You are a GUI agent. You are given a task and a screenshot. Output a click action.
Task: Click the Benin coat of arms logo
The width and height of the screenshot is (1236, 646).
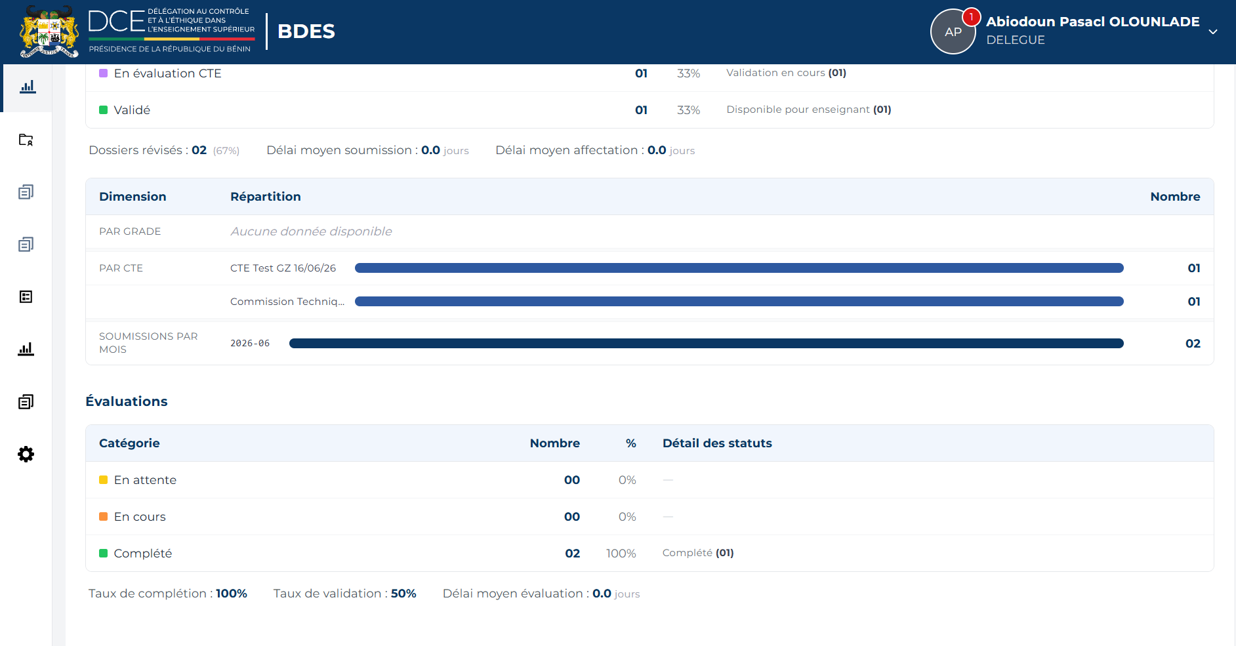49,31
